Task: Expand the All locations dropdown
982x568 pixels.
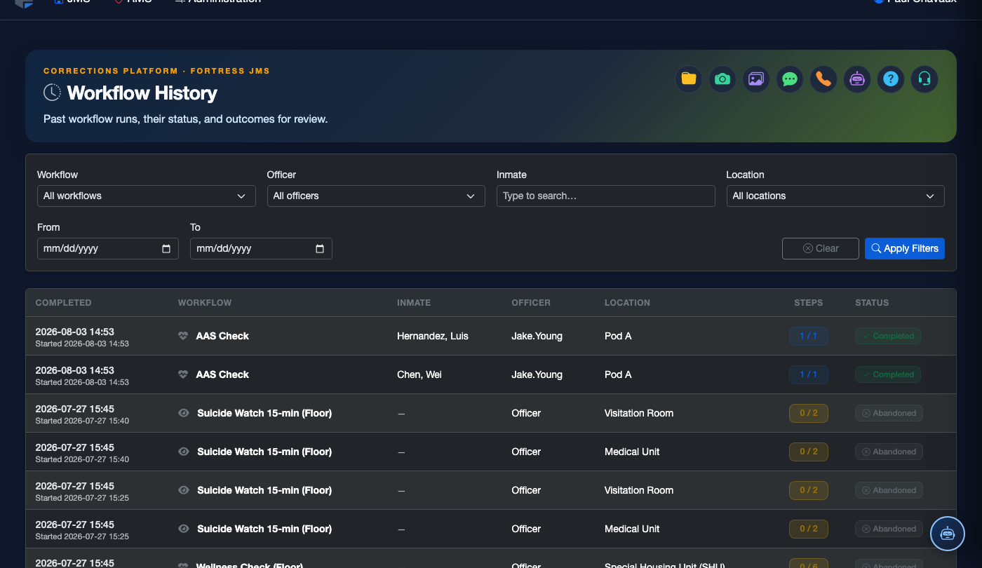Action: click(835, 196)
